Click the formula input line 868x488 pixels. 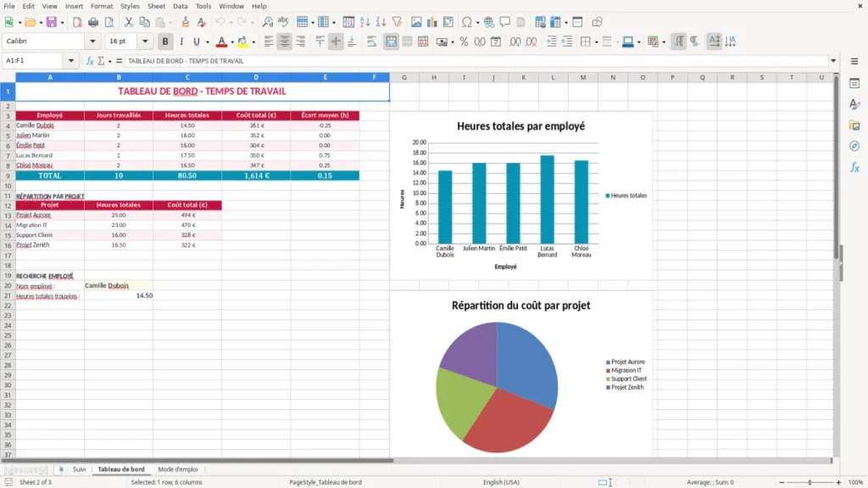[476, 61]
